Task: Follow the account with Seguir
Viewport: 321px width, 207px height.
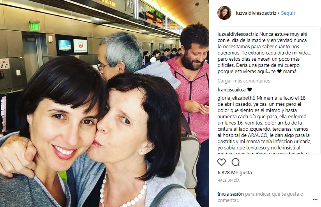Action: pyautogui.click(x=288, y=13)
